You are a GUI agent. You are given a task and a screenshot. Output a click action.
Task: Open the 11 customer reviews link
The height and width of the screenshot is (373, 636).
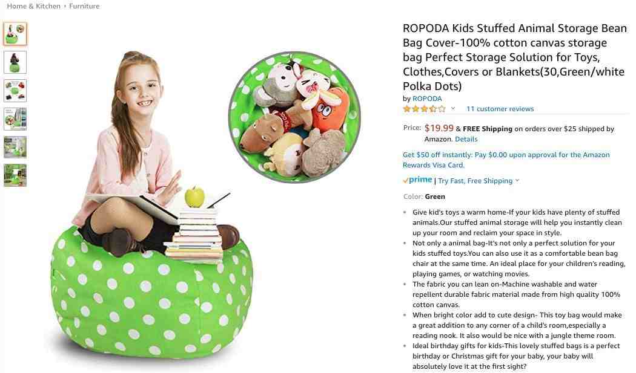500,109
